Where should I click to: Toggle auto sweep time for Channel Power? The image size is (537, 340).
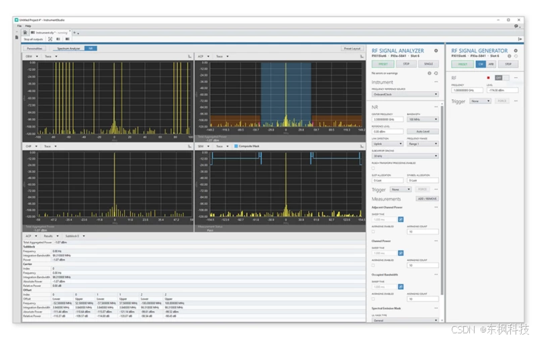401,253
